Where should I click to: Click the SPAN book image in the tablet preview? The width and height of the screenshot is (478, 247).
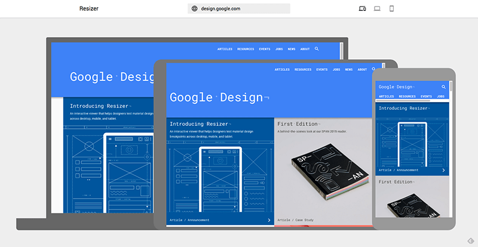tap(330, 171)
